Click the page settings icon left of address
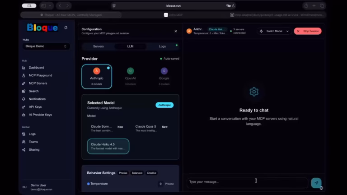 114,6
